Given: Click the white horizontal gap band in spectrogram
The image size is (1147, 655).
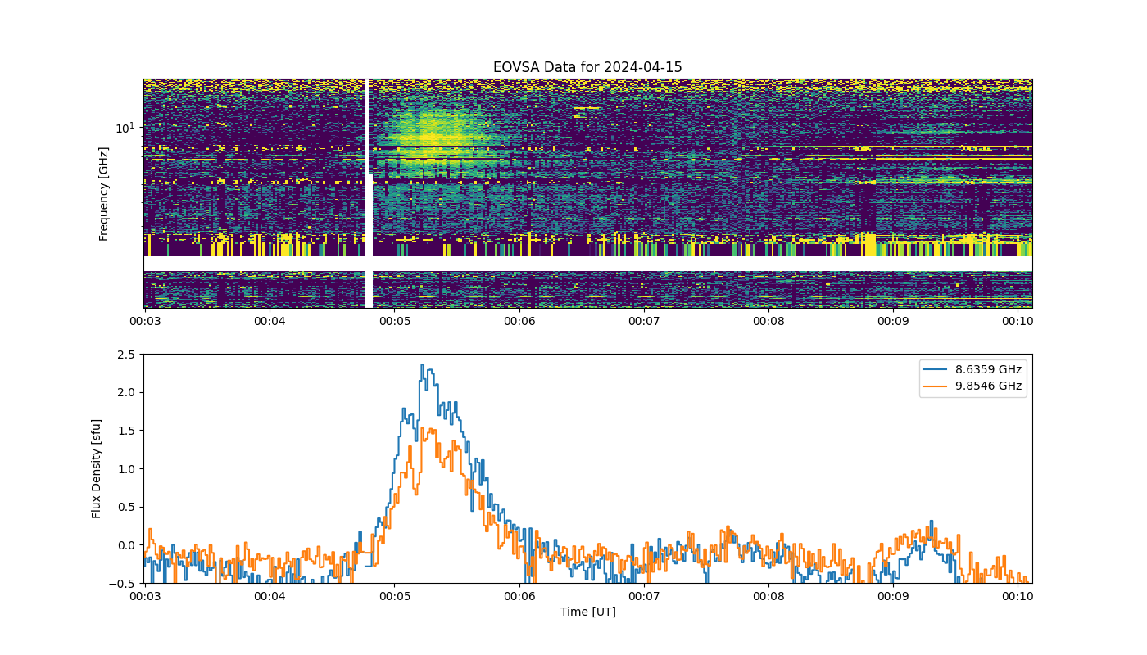Looking at the screenshot, I should (x=587, y=264).
